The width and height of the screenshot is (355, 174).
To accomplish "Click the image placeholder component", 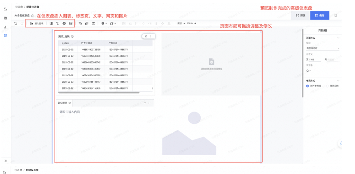I will tap(189, 133).
